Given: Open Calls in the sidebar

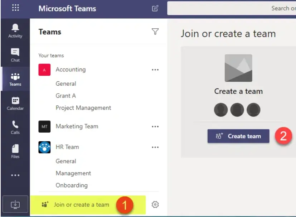Looking at the screenshot, I should (x=15, y=127).
